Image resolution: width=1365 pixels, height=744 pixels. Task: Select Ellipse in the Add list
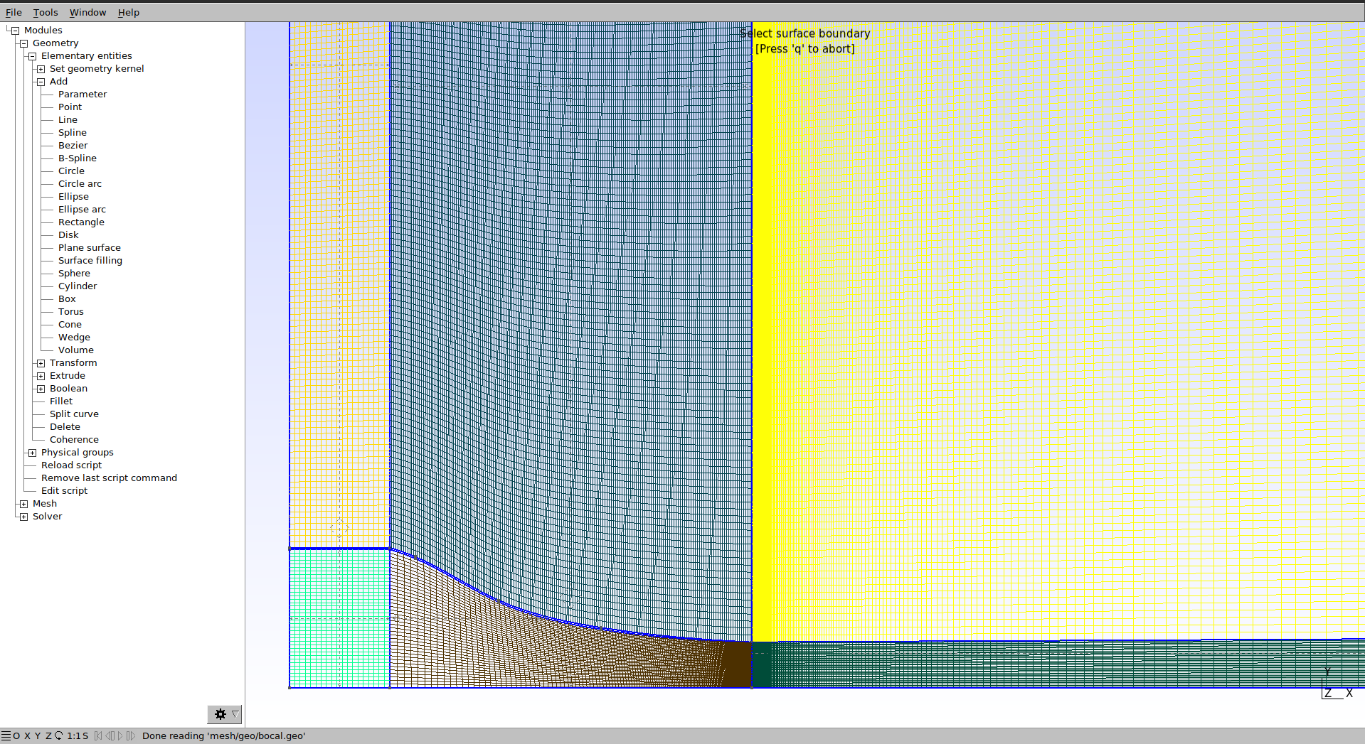[x=73, y=196]
